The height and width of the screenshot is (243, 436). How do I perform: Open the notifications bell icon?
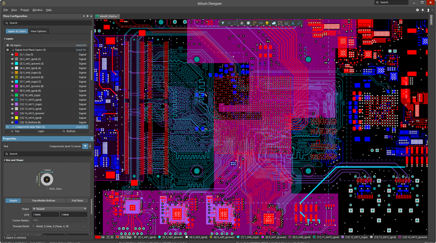point(423,10)
